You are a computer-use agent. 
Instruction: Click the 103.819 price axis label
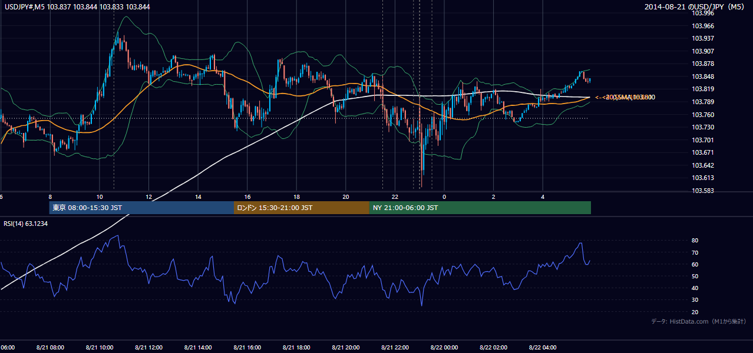coord(704,89)
